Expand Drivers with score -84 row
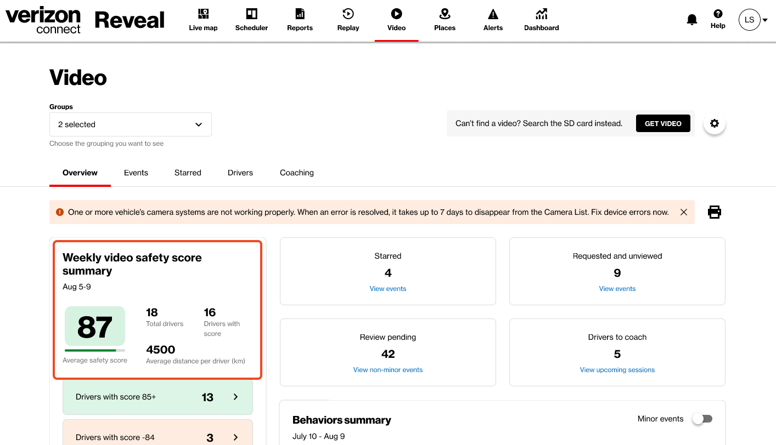776x445 pixels. tap(158, 433)
